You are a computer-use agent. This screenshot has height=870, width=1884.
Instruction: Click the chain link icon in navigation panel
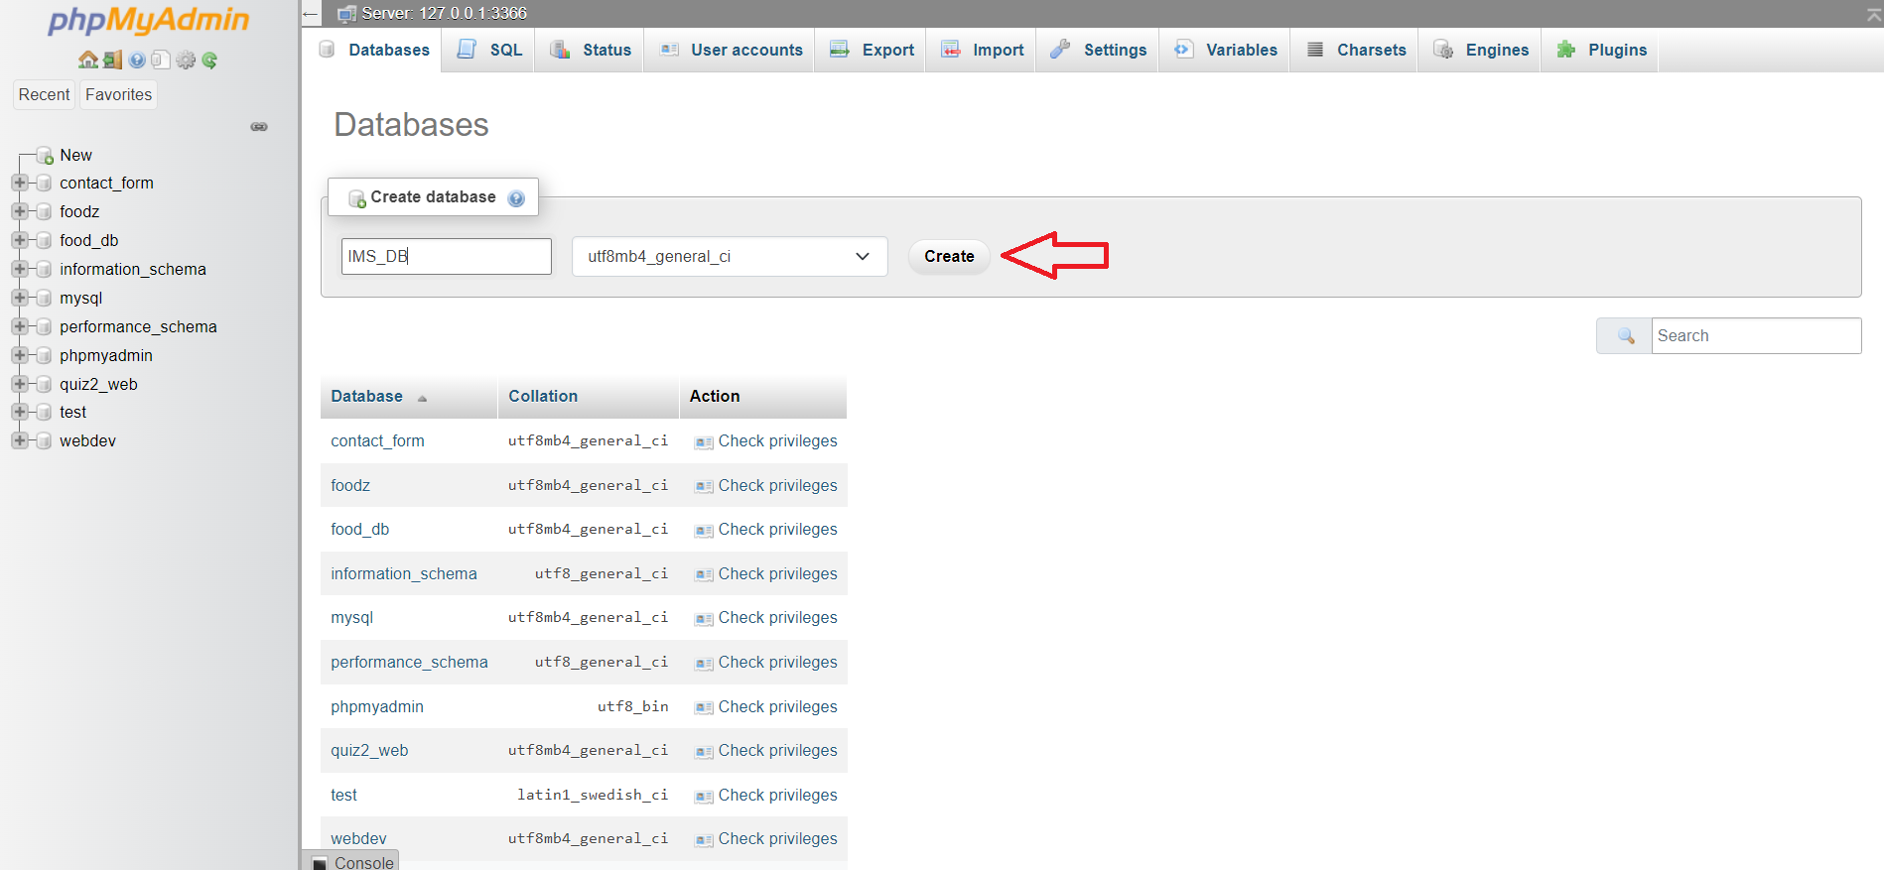pos(259,127)
